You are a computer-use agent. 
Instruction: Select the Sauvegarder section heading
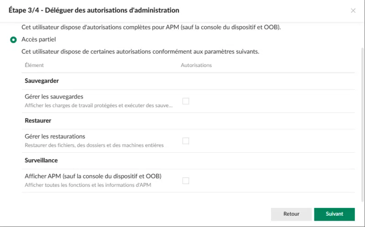[42, 81]
